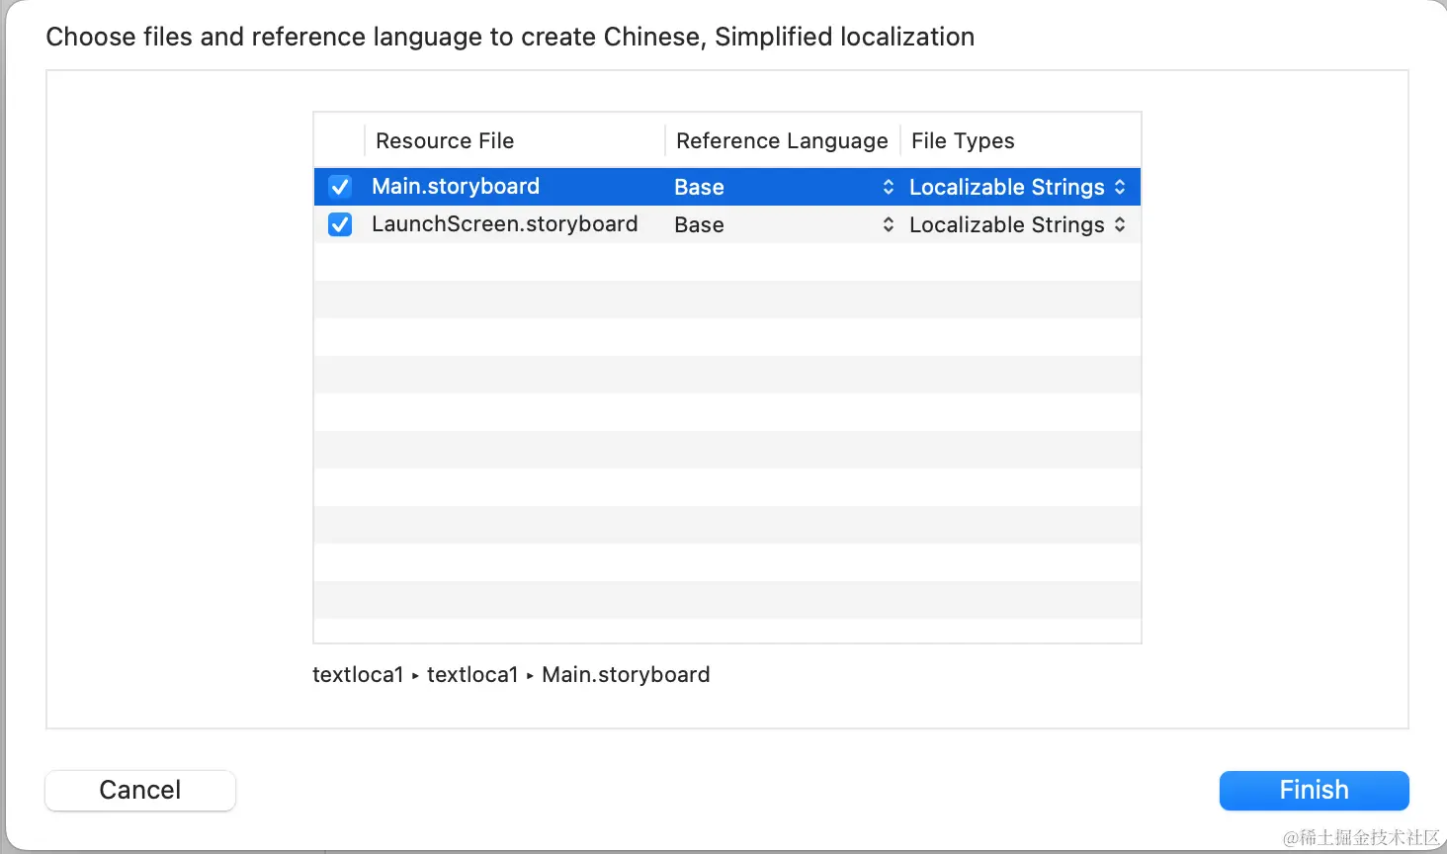1447x854 pixels.
Task: Click Base value in Main.storyboard row
Action: click(x=700, y=187)
